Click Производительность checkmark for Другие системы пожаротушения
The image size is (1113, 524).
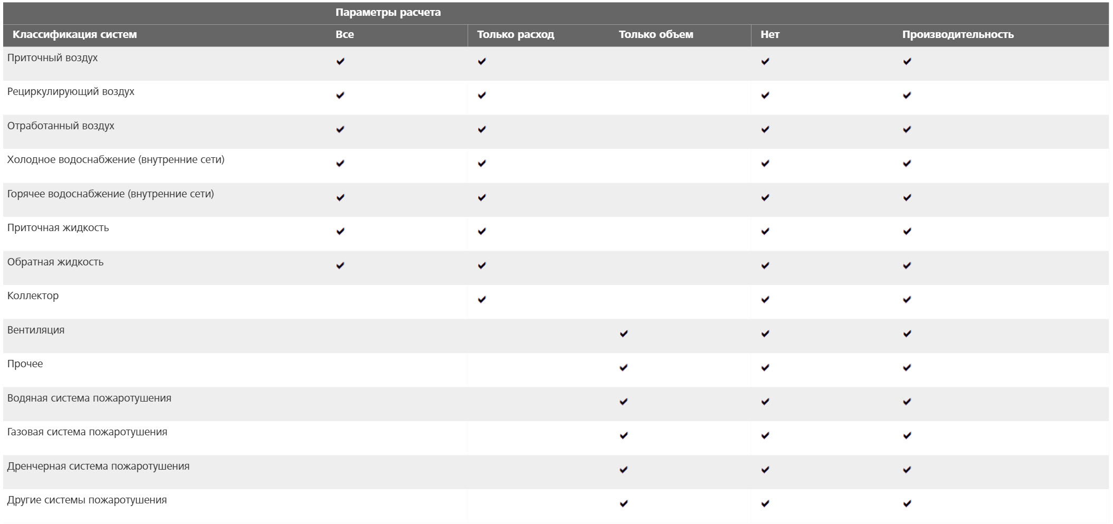coord(907,504)
